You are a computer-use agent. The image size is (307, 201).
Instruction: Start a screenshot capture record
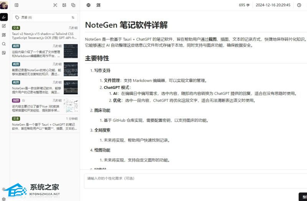[x=55, y=5]
